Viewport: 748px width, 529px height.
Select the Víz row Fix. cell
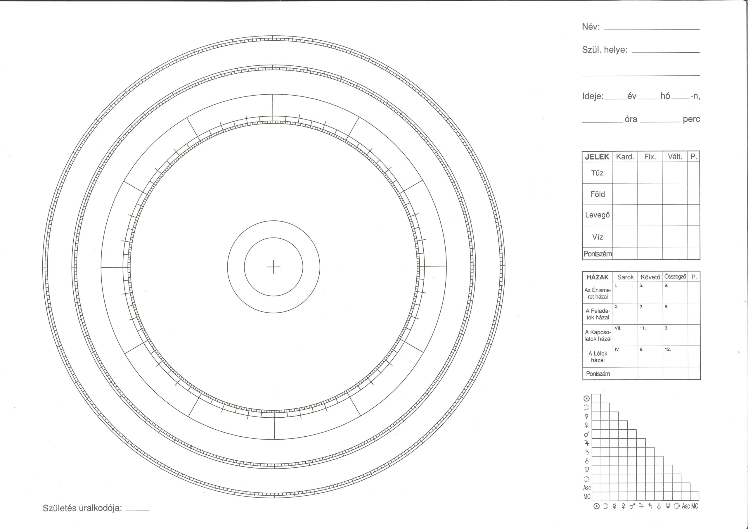650,237
